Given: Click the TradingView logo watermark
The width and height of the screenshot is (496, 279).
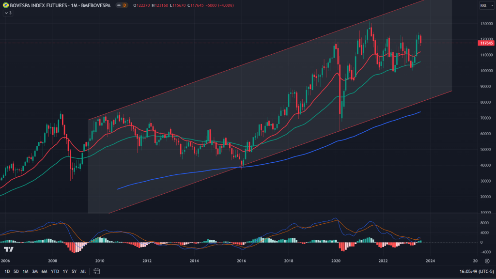Looking at the screenshot, I should [x=8, y=249].
